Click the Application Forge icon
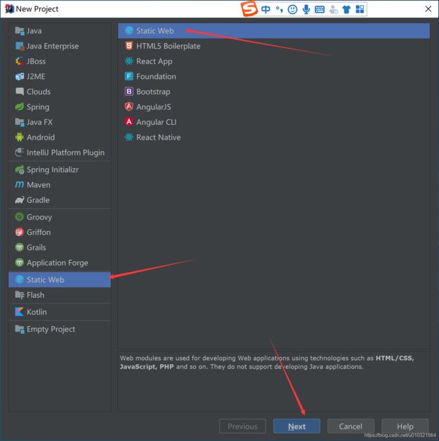The image size is (439, 441). click(20, 263)
